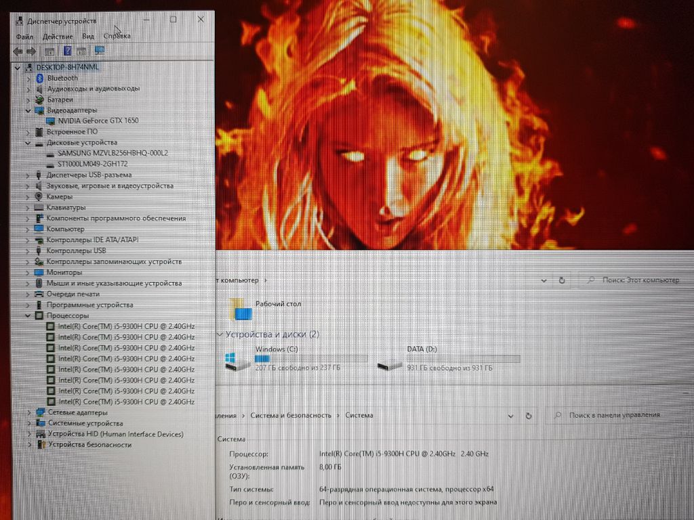Viewport: 694px width, 520px height.
Task: Collapse the Устройства и диски section
Action: (219, 334)
